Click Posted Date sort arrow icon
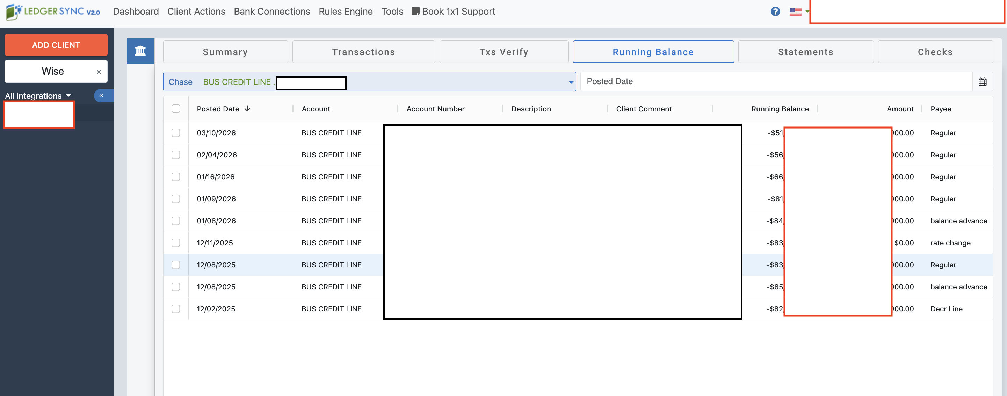1007x396 pixels. tap(247, 109)
